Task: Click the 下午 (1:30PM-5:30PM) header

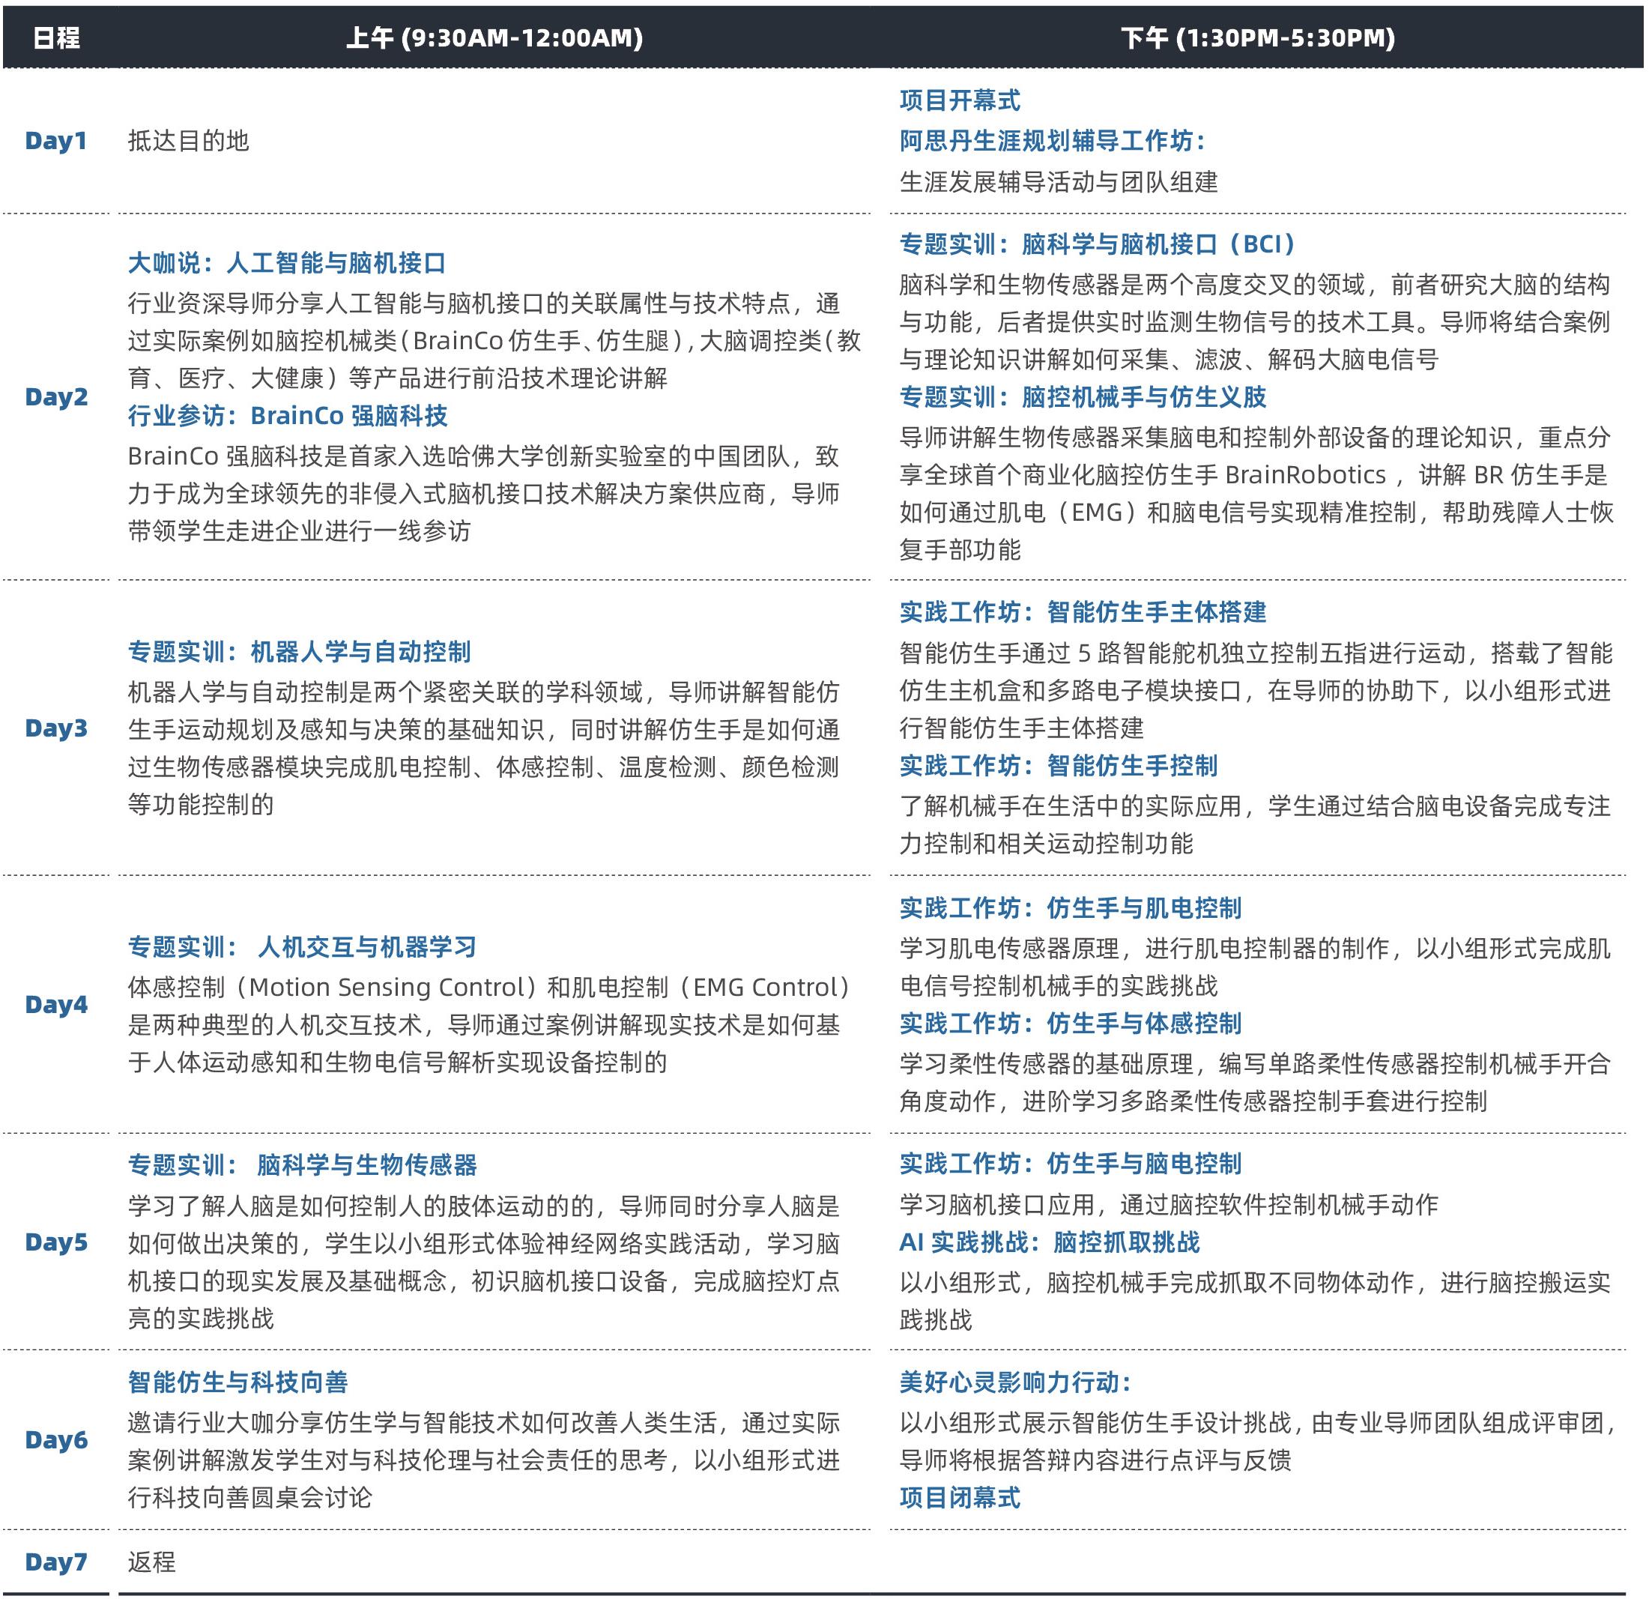Action: click(1258, 38)
